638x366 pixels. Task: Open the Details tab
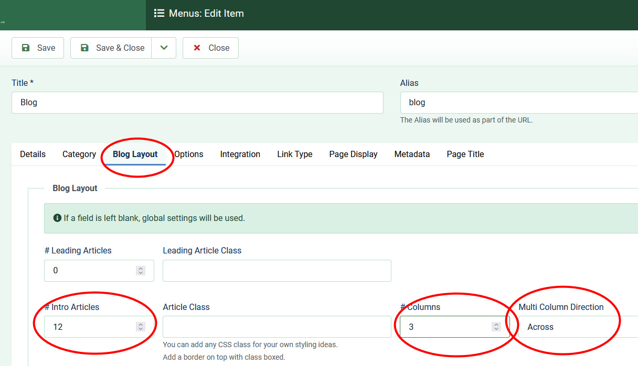point(33,154)
